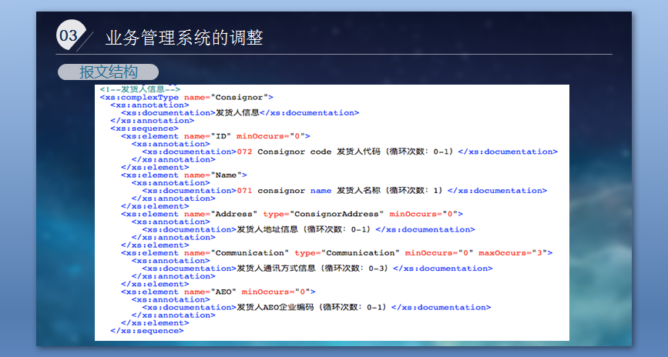Select the 报文结构 pill label
The width and height of the screenshot is (668, 357).
pyautogui.click(x=108, y=72)
